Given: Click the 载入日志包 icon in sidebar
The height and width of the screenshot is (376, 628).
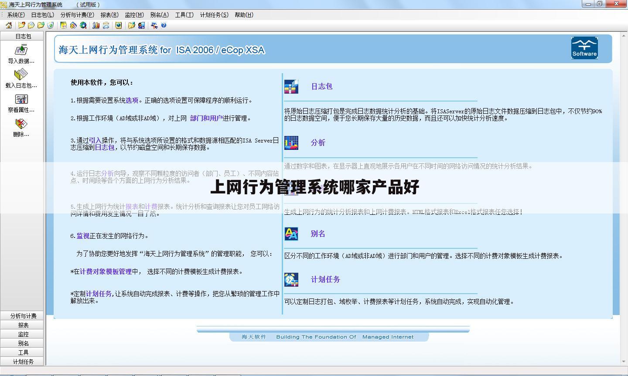Looking at the screenshot, I should [x=21, y=74].
